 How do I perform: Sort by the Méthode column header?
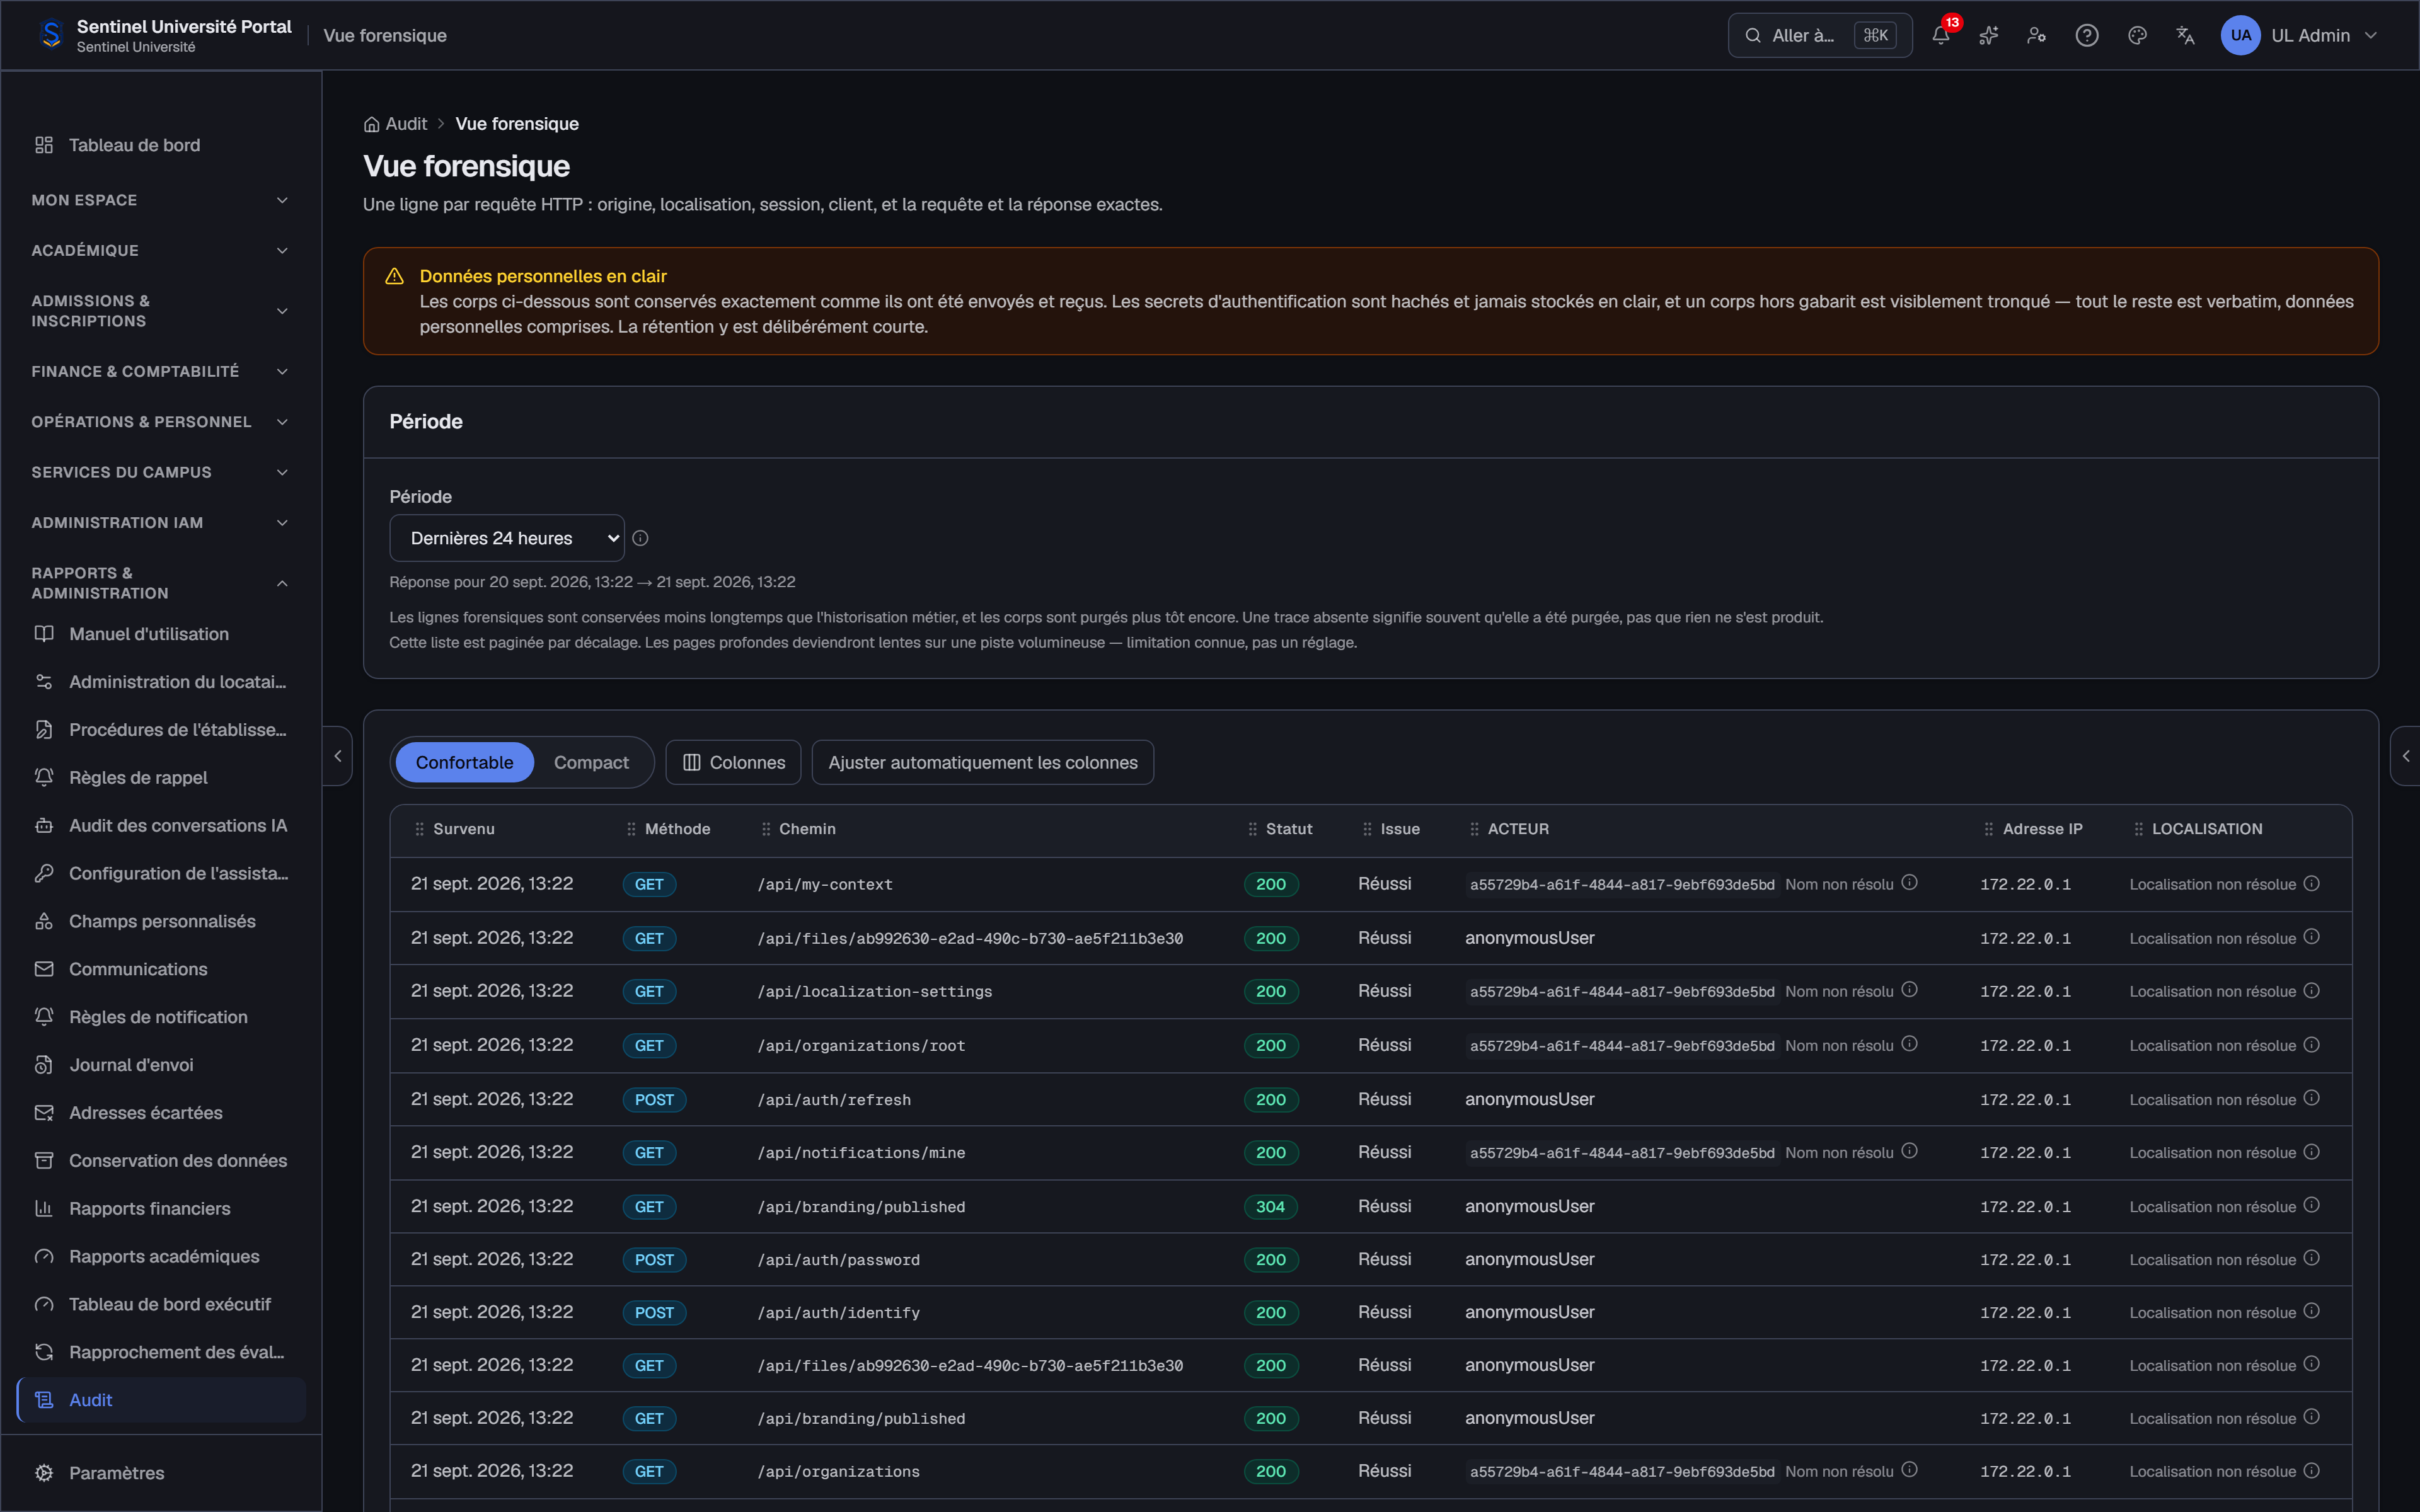tap(677, 829)
